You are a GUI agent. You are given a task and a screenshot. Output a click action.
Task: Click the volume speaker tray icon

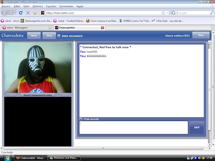200,158
